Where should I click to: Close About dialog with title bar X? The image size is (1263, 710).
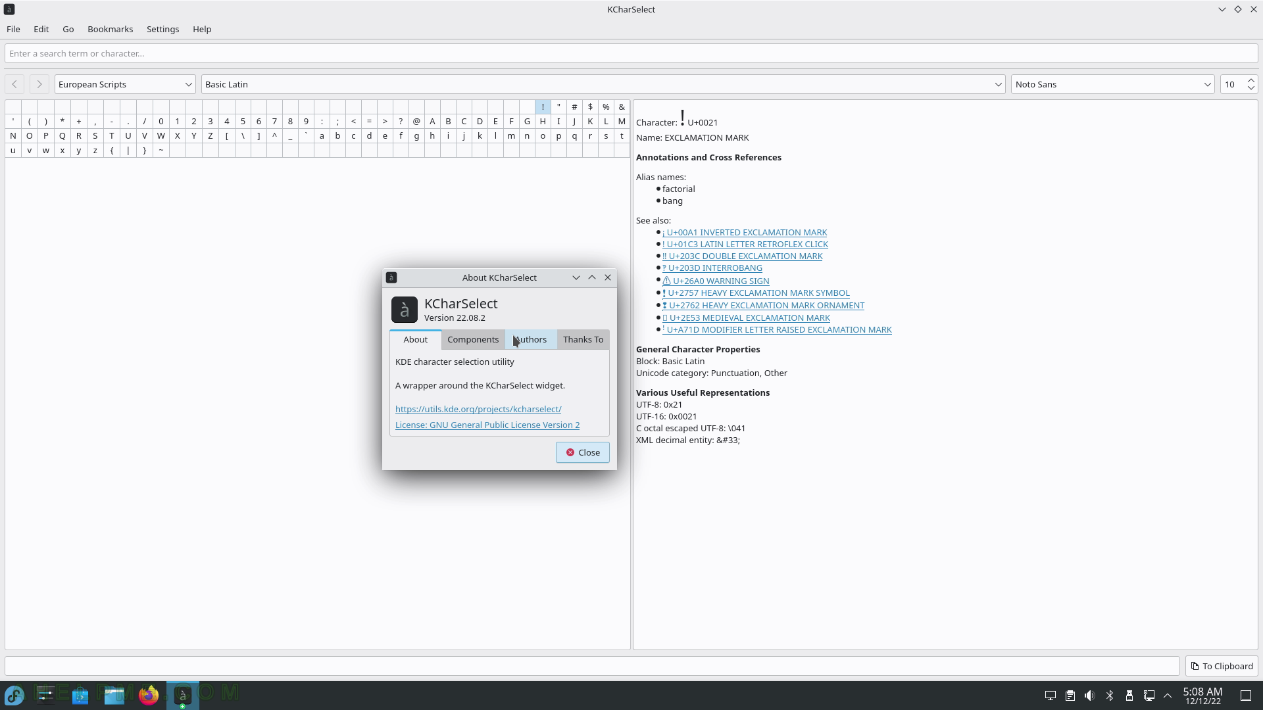coord(608,277)
